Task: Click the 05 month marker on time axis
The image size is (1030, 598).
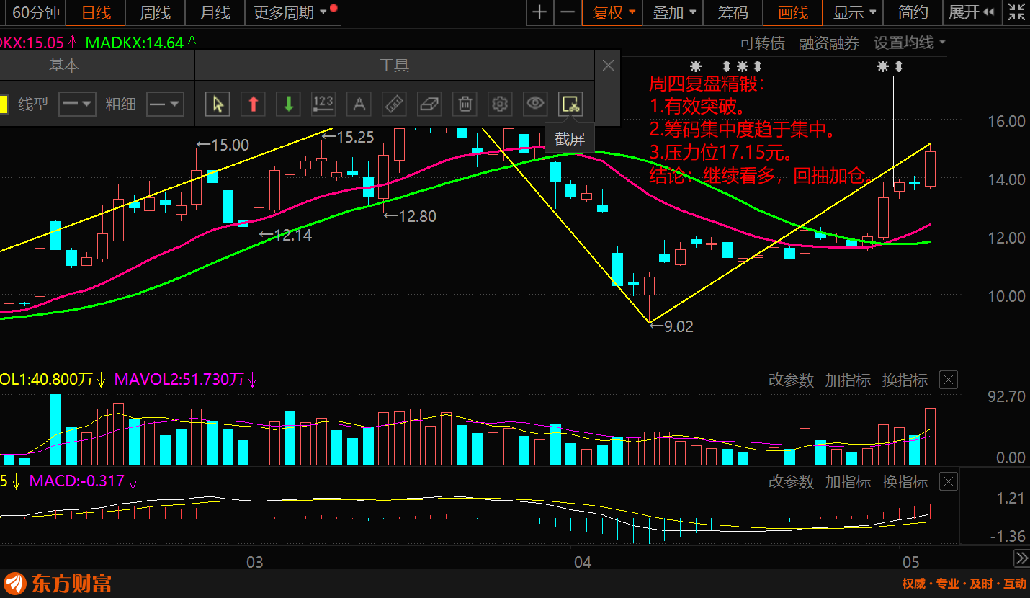Action: click(x=910, y=562)
